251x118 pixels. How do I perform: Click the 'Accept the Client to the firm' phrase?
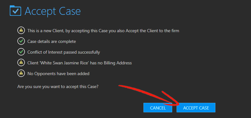coord(152,31)
